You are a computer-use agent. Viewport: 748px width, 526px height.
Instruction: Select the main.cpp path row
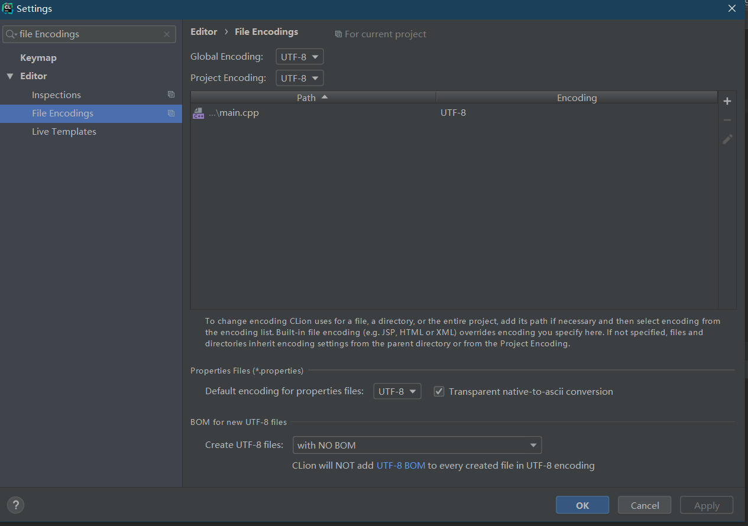454,113
